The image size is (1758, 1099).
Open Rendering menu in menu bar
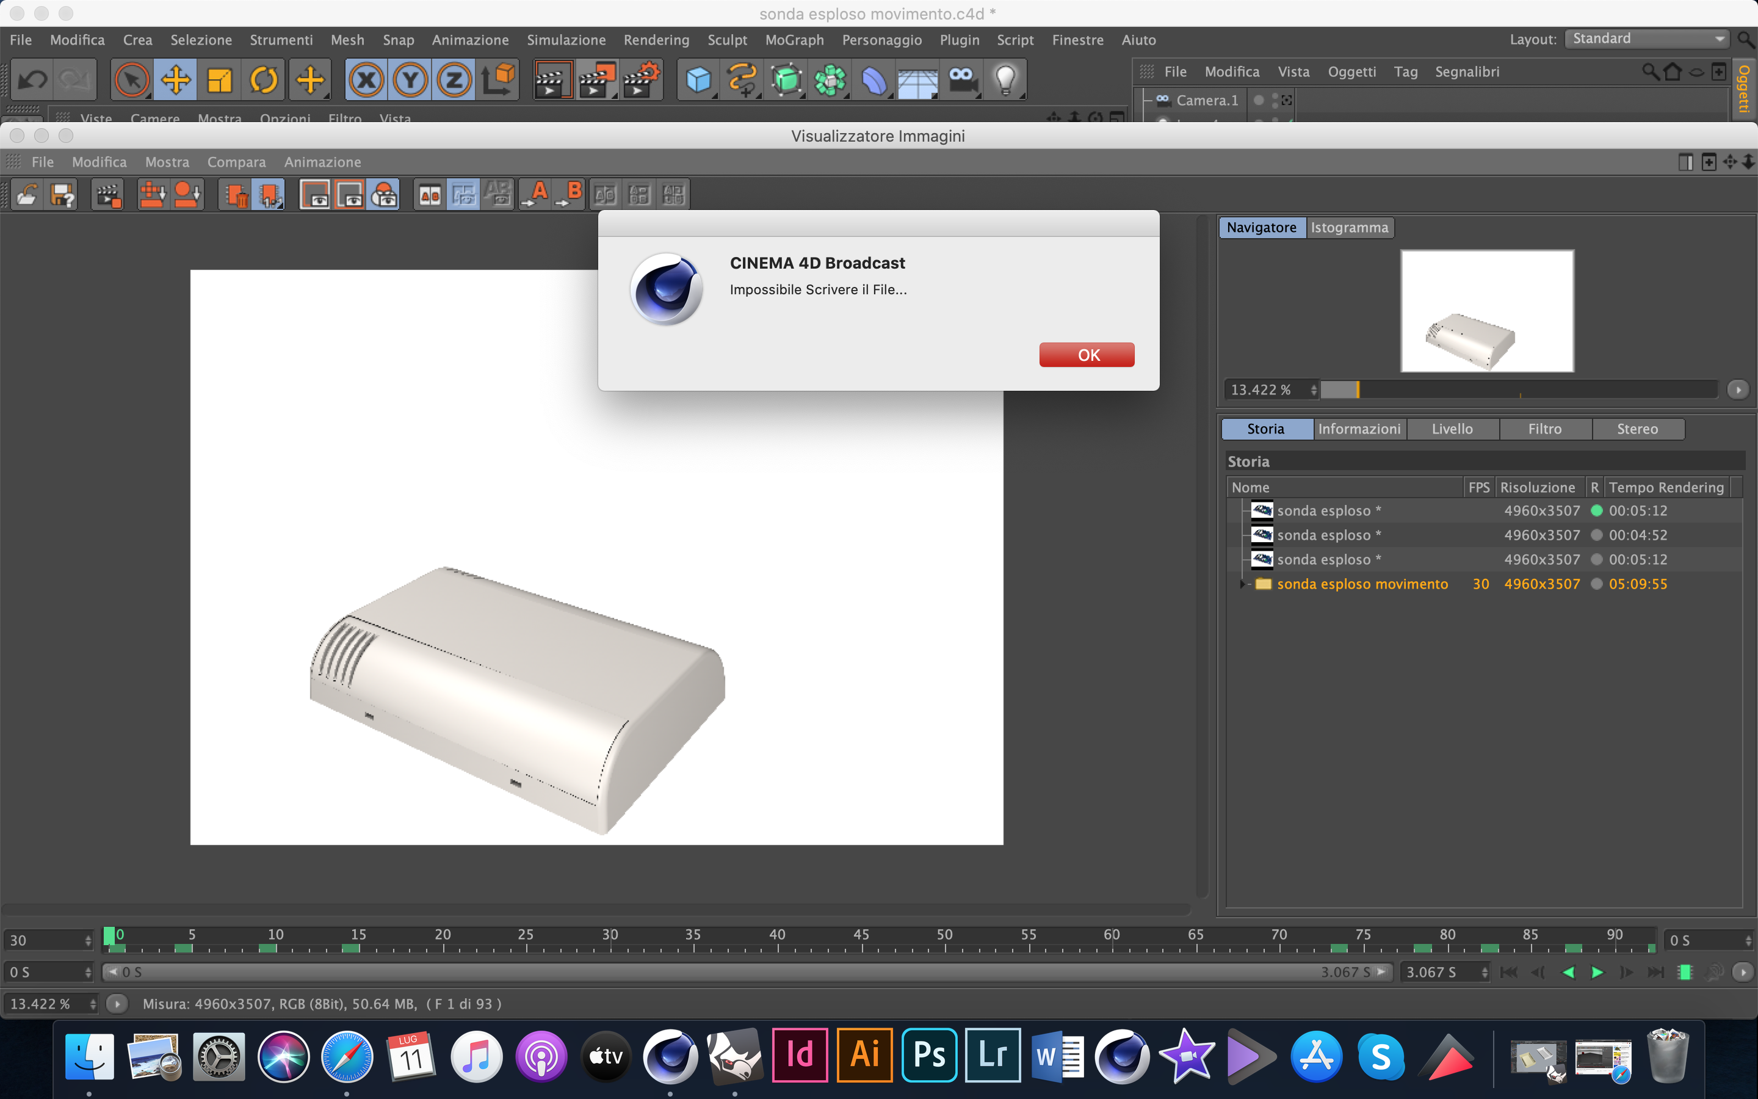[656, 40]
